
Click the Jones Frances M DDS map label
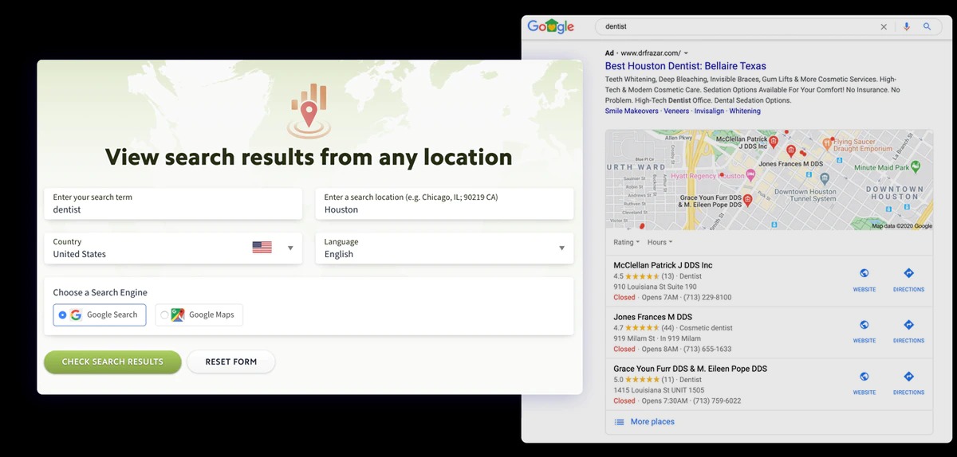790,164
